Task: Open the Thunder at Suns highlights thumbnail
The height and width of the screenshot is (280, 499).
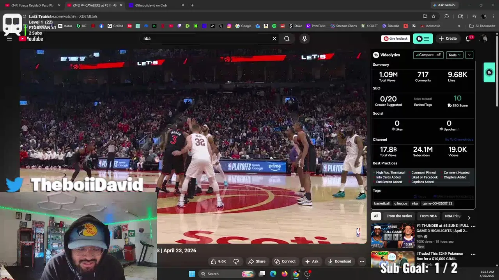Action: (x=393, y=236)
